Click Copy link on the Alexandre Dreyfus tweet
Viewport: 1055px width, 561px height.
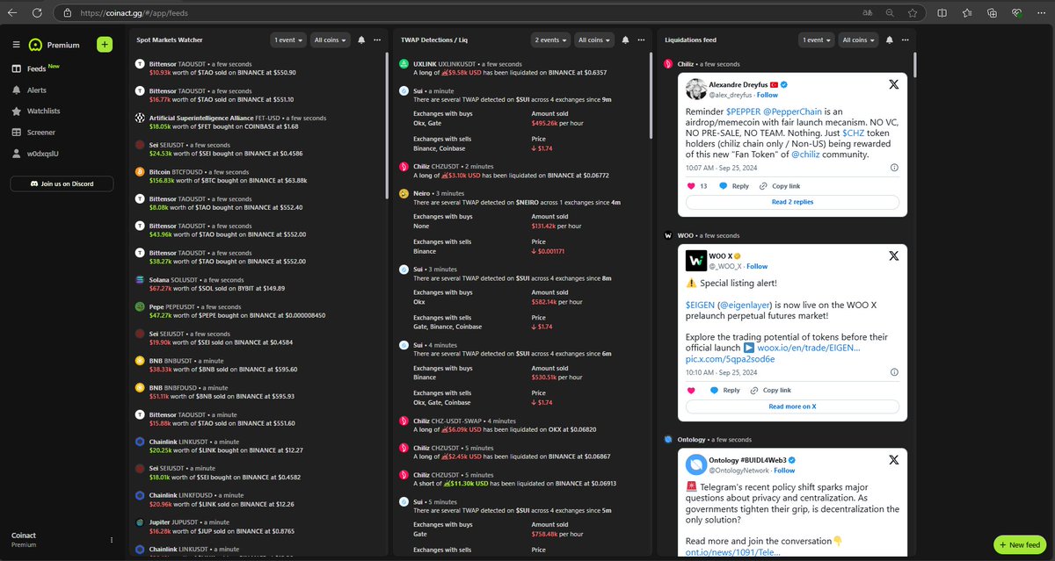[x=779, y=186]
